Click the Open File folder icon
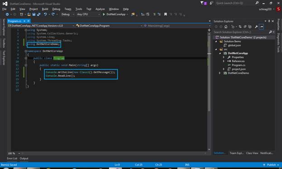Screen dimensions: 282x169 click(x=29, y=14)
